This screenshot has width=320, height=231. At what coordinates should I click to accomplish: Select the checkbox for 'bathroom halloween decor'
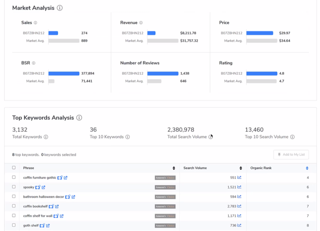[14, 196]
